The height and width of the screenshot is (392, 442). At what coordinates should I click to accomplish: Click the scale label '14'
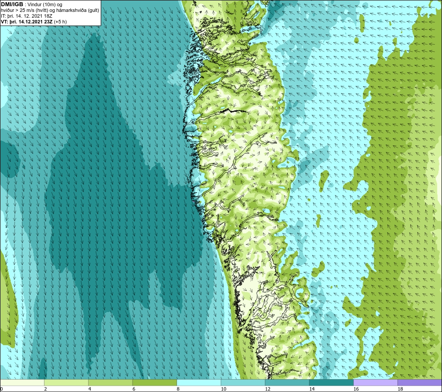[x=312, y=389]
